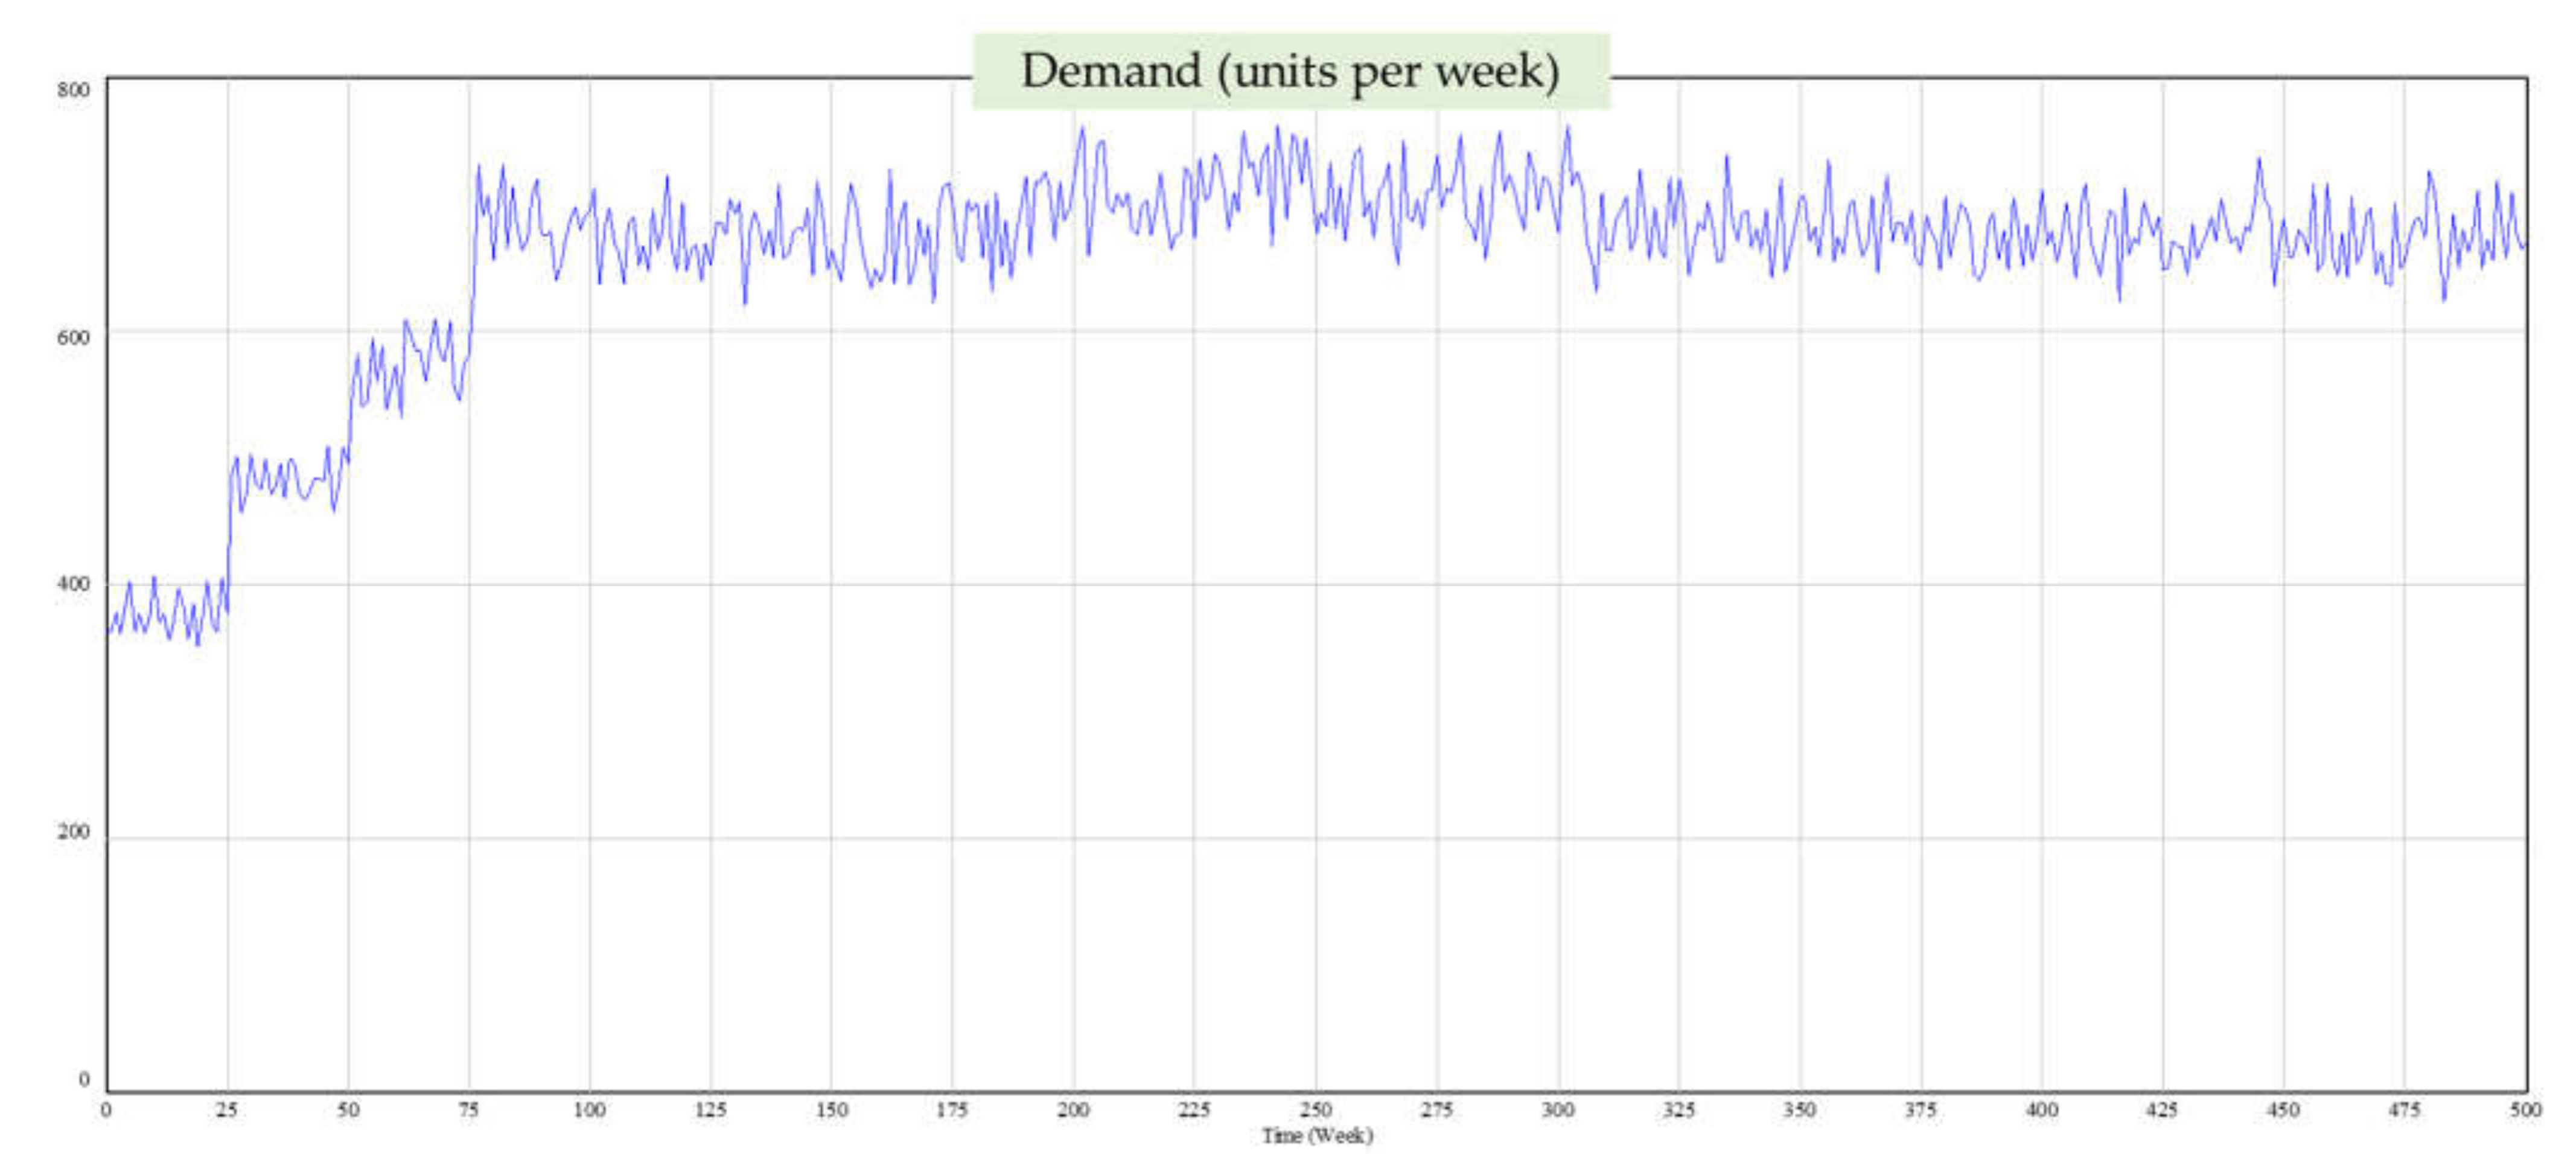Click the 25 tick label on the time axis

227,1109
